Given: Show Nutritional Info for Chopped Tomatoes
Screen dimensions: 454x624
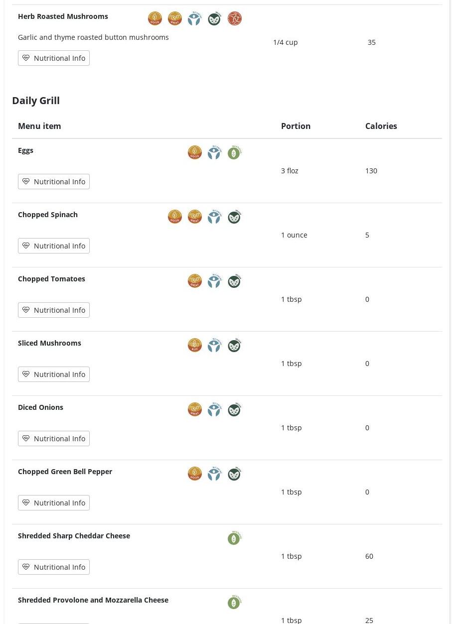Looking at the screenshot, I should click(54, 310).
